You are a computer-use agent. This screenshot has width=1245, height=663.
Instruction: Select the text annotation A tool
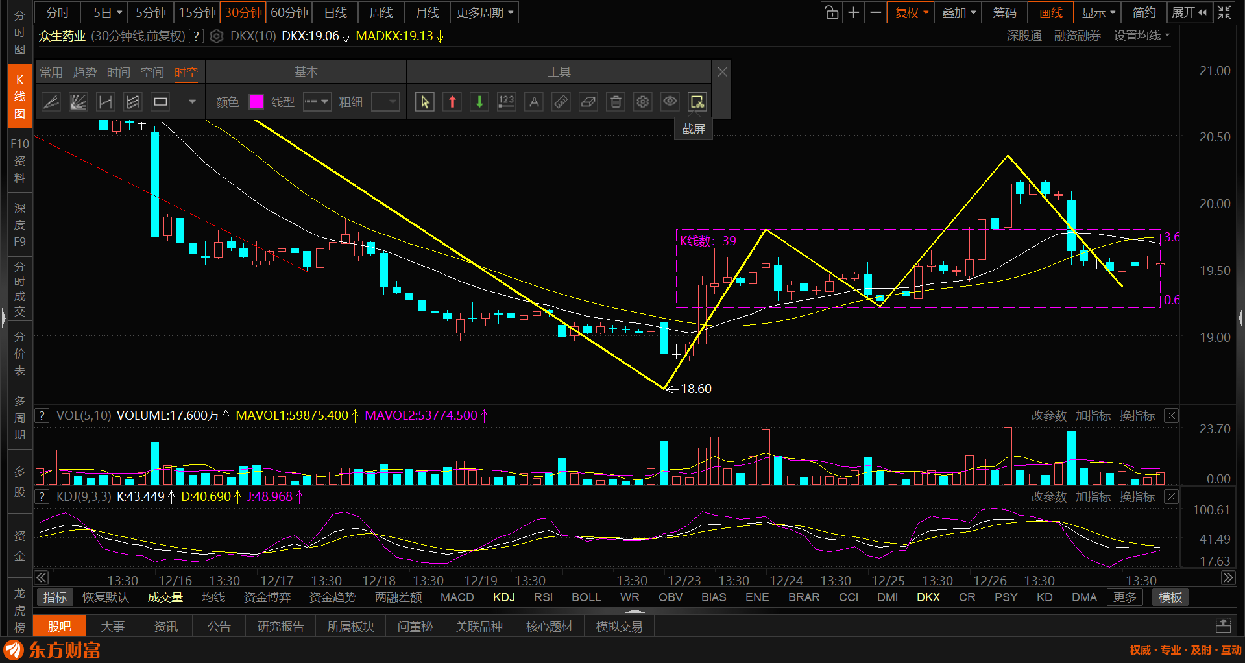(534, 102)
